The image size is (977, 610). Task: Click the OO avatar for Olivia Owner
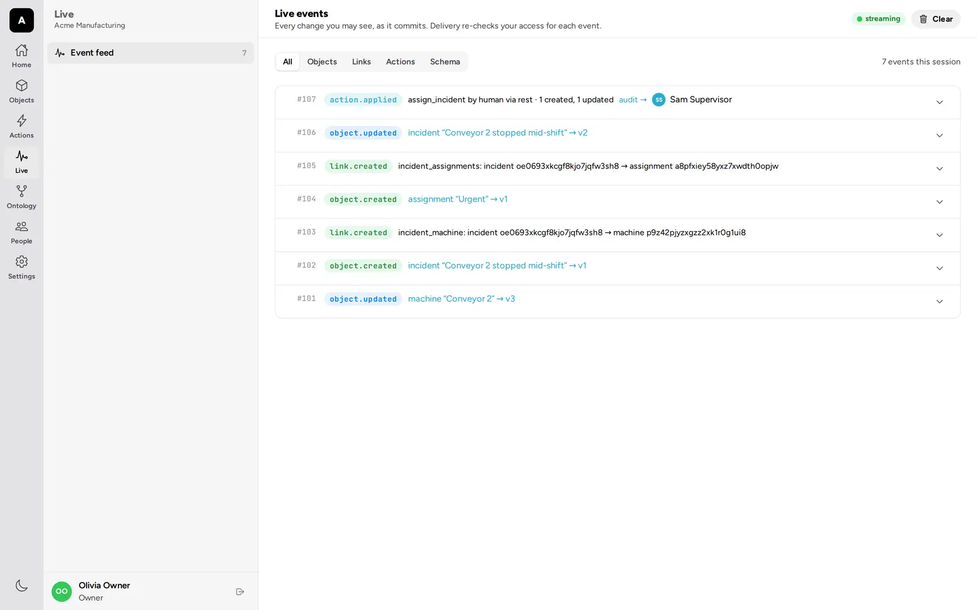[62, 591]
